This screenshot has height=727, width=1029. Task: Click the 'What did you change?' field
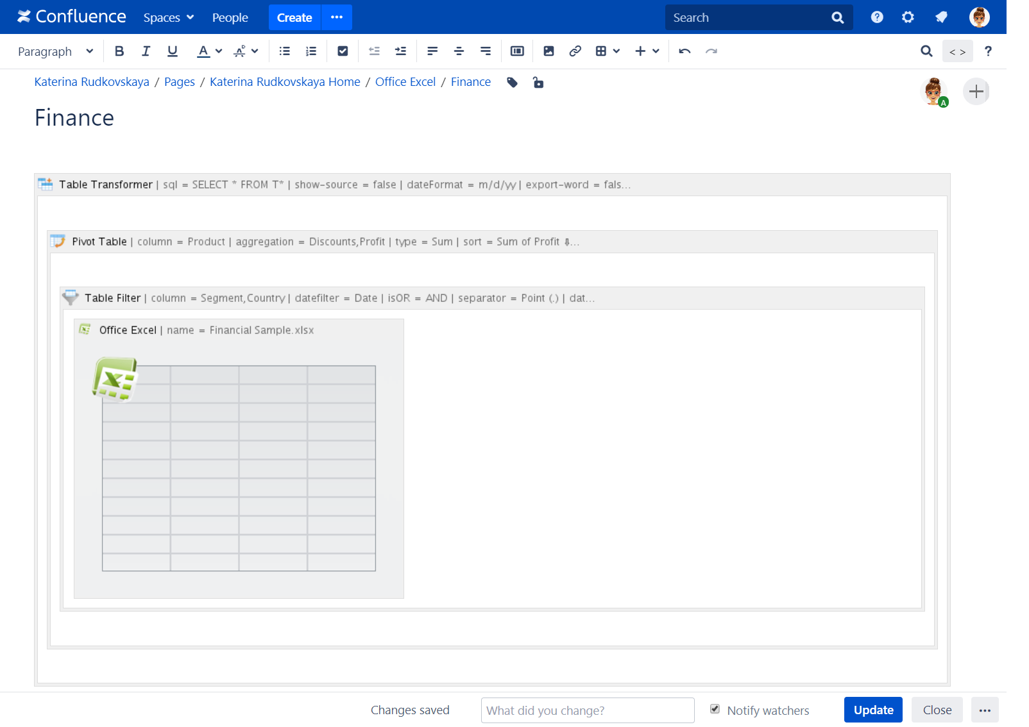tap(587, 710)
